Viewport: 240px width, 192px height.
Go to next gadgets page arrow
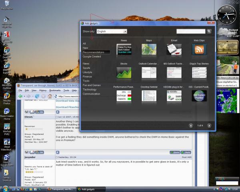(x=209, y=126)
